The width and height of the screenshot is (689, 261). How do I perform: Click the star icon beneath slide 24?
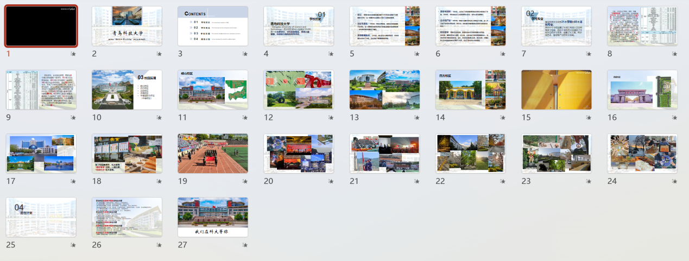click(674, 182)
